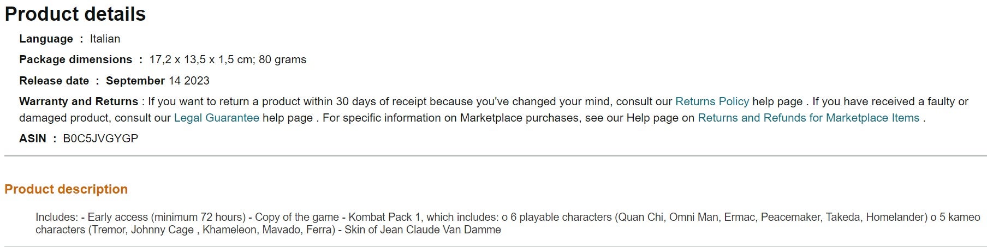Click the September 14 2023 date value
This screenshot has width=987, height=247.
158,81
